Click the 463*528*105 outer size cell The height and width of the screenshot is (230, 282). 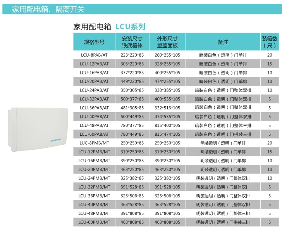pyautogui.click(x=167, y=205)
